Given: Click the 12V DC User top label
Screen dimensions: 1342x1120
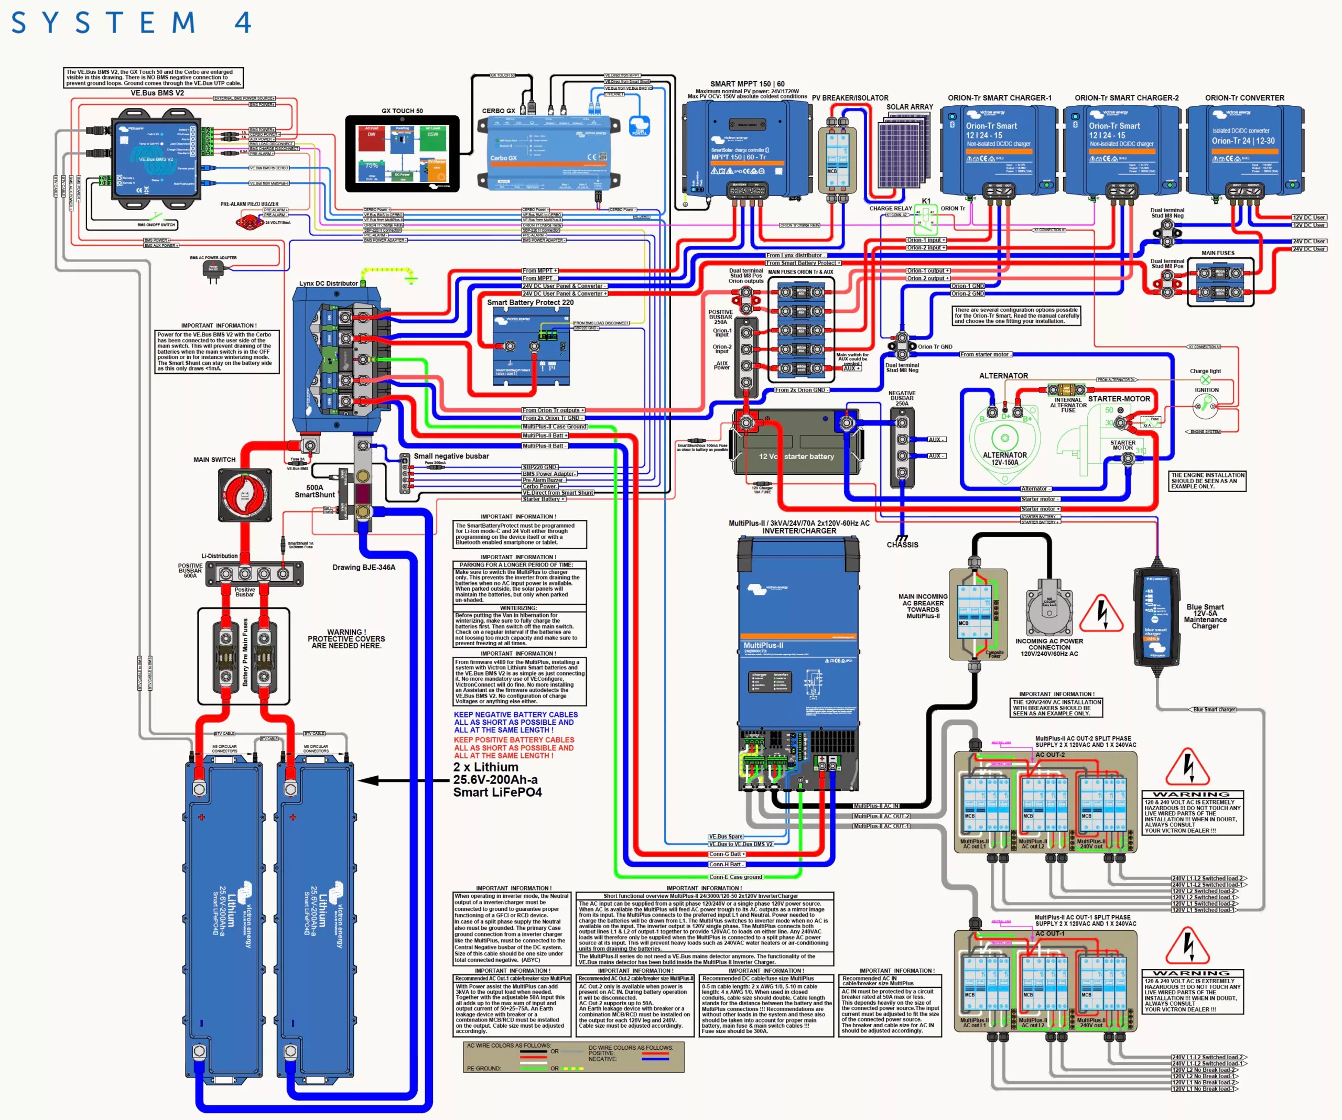Looking at the screenshot, I should click(1309, 217).
